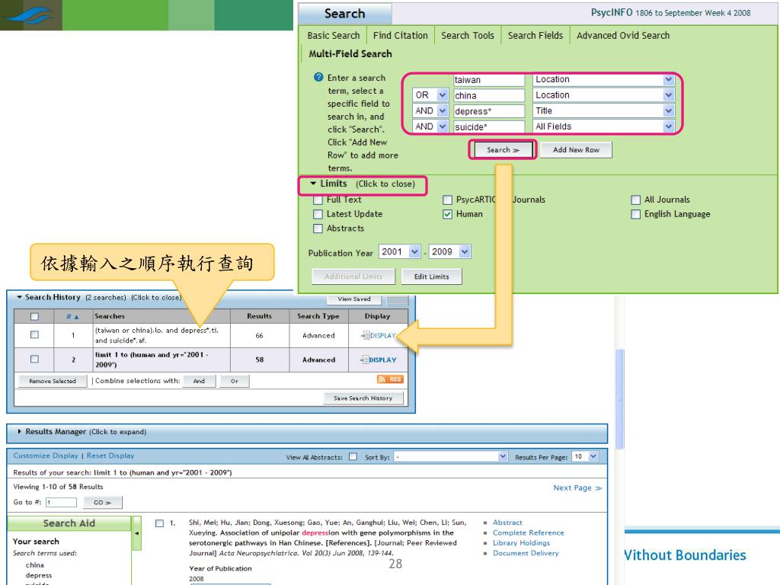Select result 1 checkbox
The image size is (780, 585).
tap(159, 523)
